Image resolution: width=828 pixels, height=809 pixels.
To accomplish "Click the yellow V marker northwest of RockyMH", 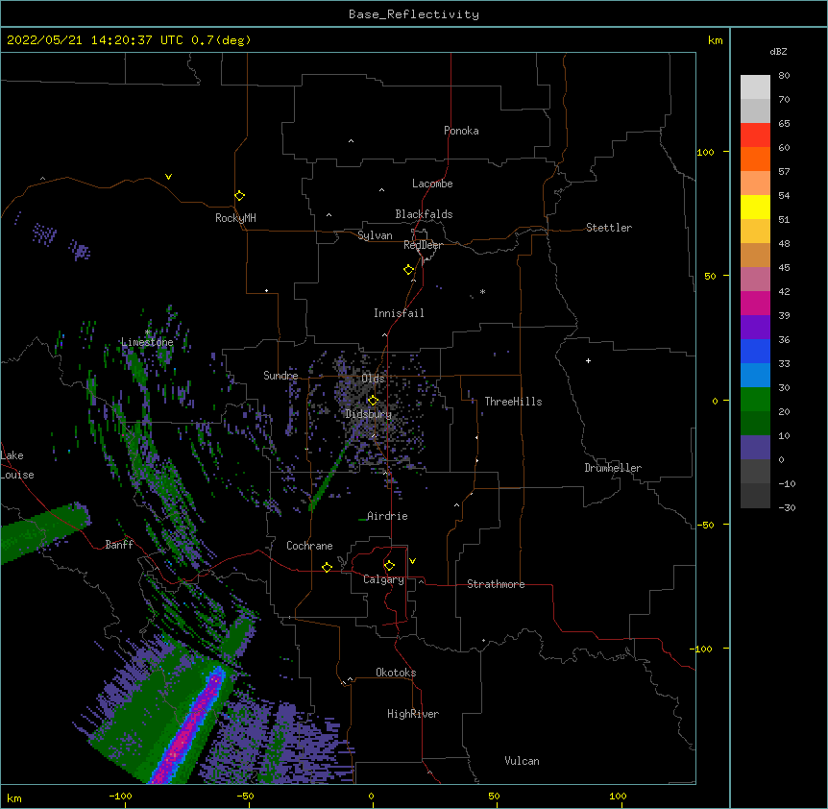I will coord(168,177).
